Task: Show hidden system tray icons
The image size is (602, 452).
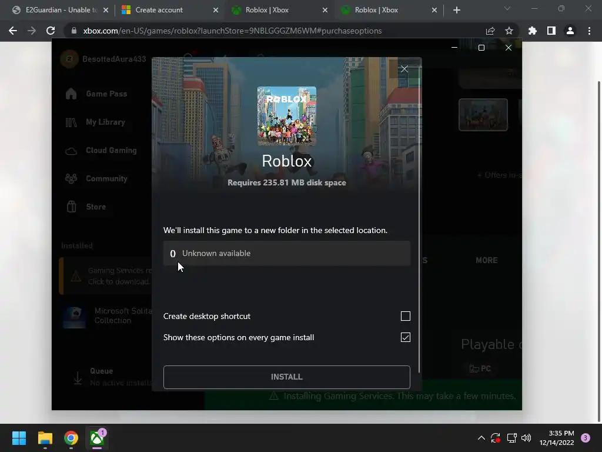Action: point(481,438)
